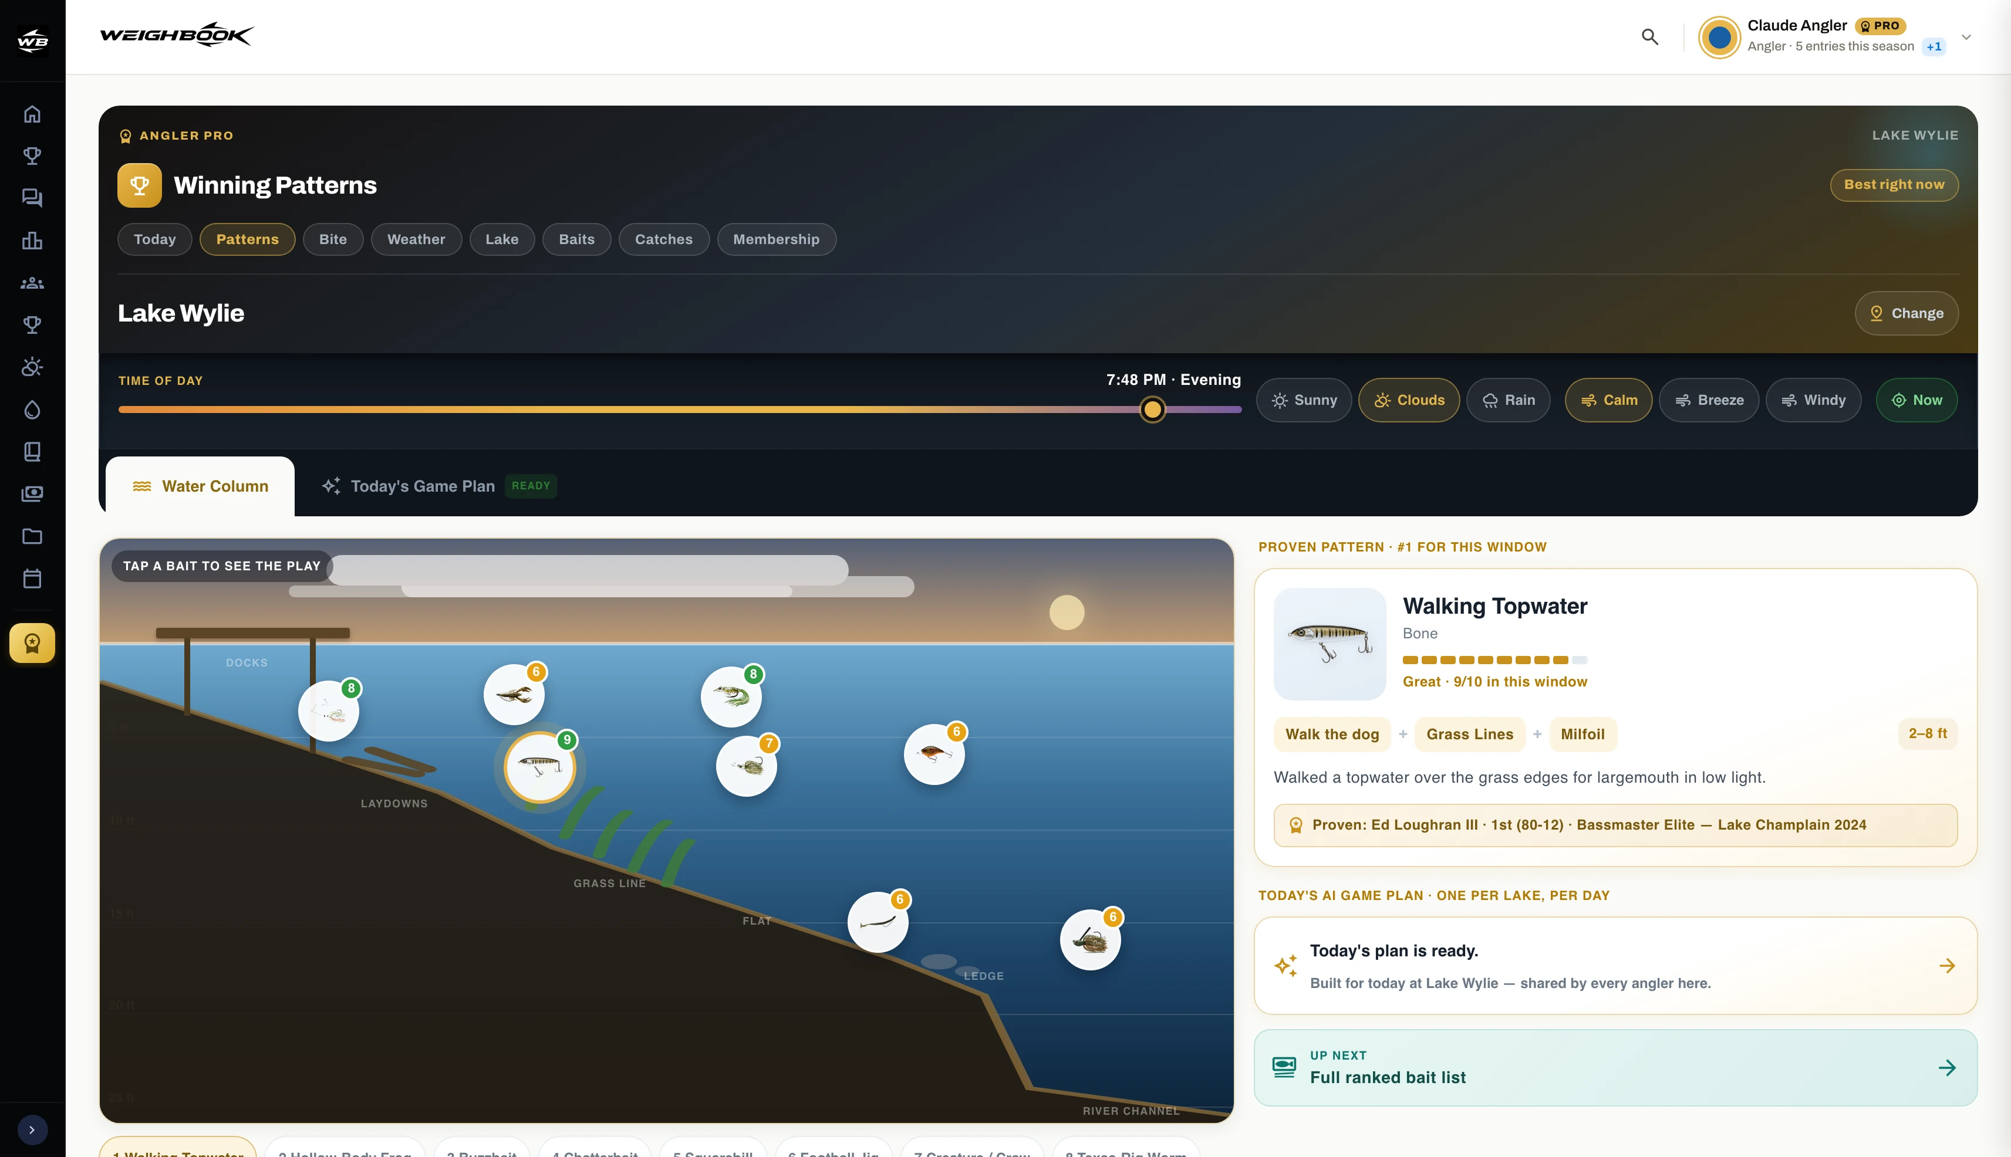Click the 9/10 rating bar
The image size is (2011, 1157).
tap(1494, 659)
